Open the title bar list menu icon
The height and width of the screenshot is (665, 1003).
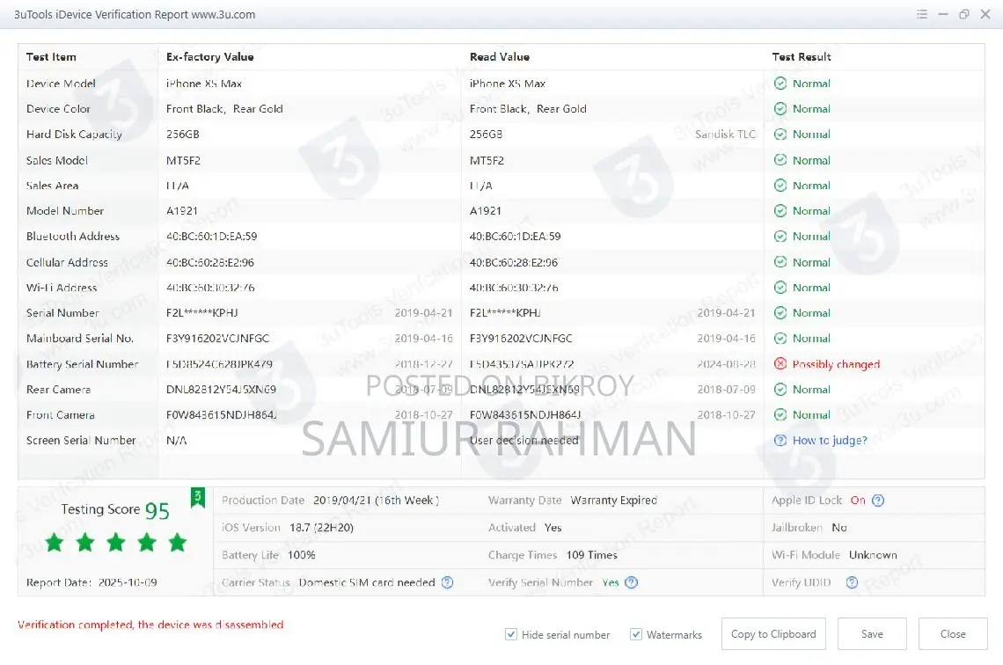pyautogui.click(x=922, y=14)
